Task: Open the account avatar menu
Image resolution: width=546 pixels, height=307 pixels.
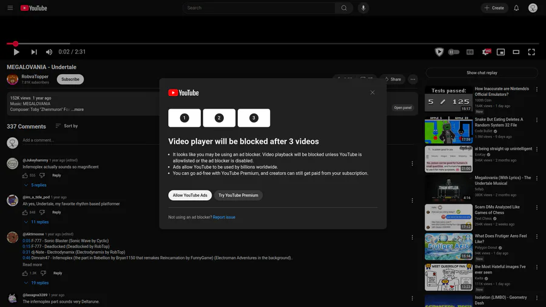Action: (533, 8)
